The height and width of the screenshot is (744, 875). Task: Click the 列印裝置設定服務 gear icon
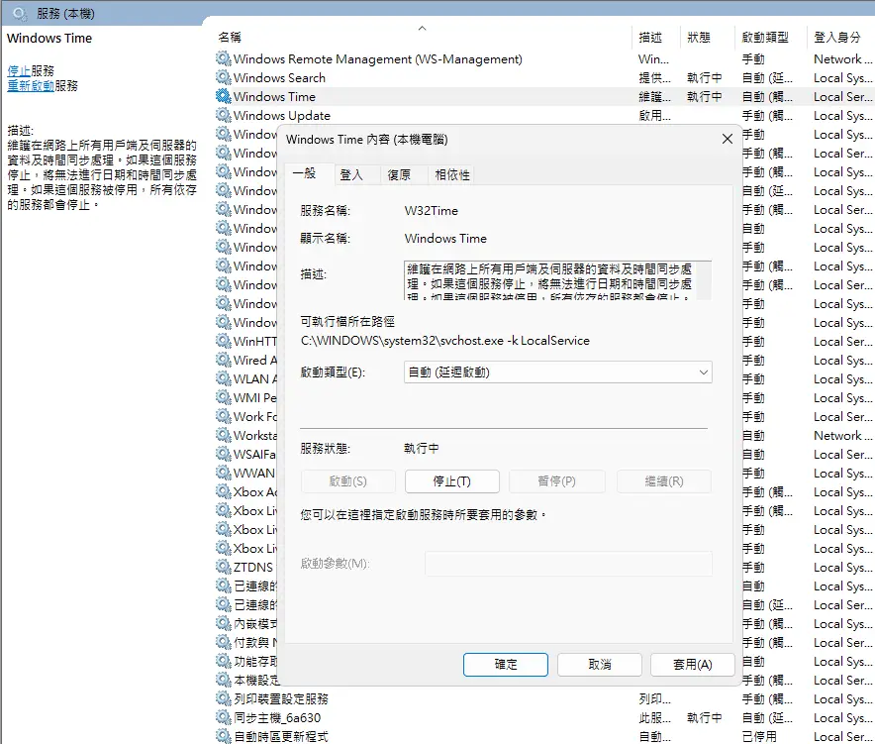(223, 699)
